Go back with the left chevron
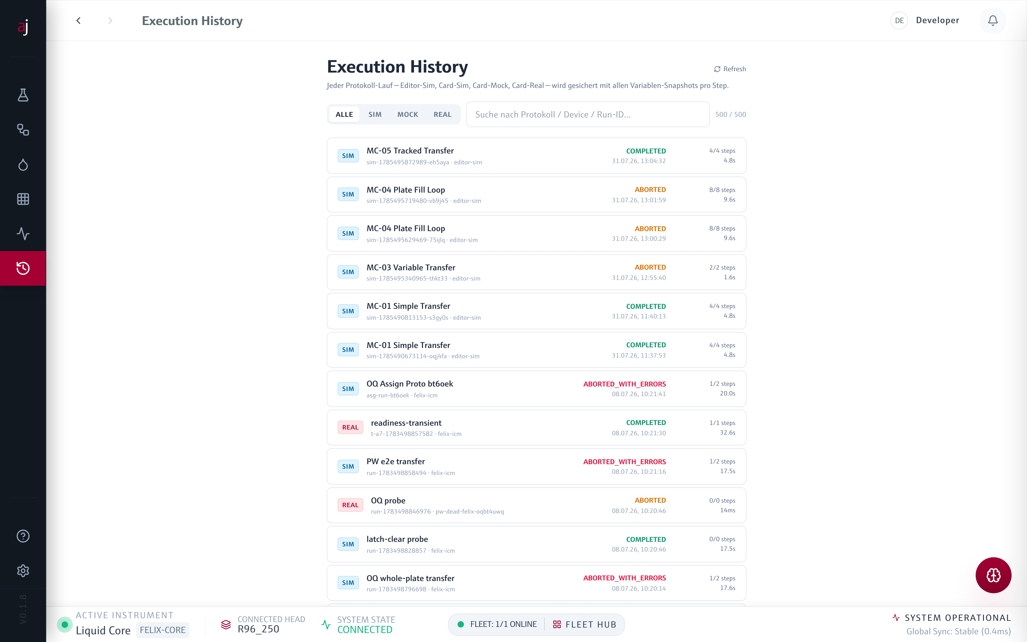Viewport: 1027px width, 642px height. click(79, 20)
